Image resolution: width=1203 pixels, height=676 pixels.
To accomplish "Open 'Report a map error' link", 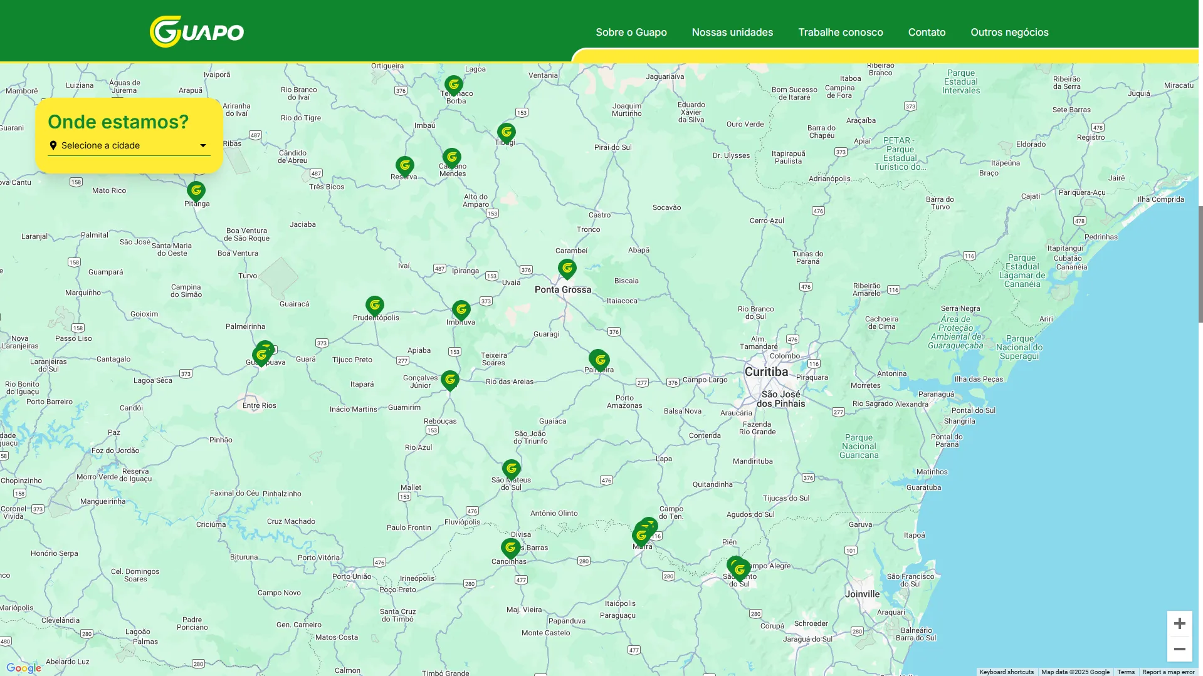I will click(x=1168, y=672).
